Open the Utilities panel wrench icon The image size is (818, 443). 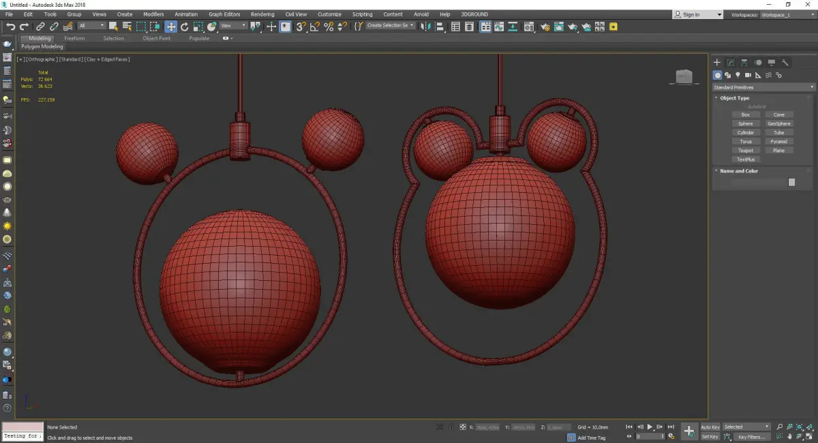pyautogui.click(x=785, y=63)
